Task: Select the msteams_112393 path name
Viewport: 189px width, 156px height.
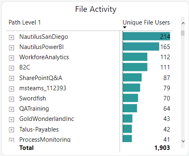Action: click(x=43, y=88)
